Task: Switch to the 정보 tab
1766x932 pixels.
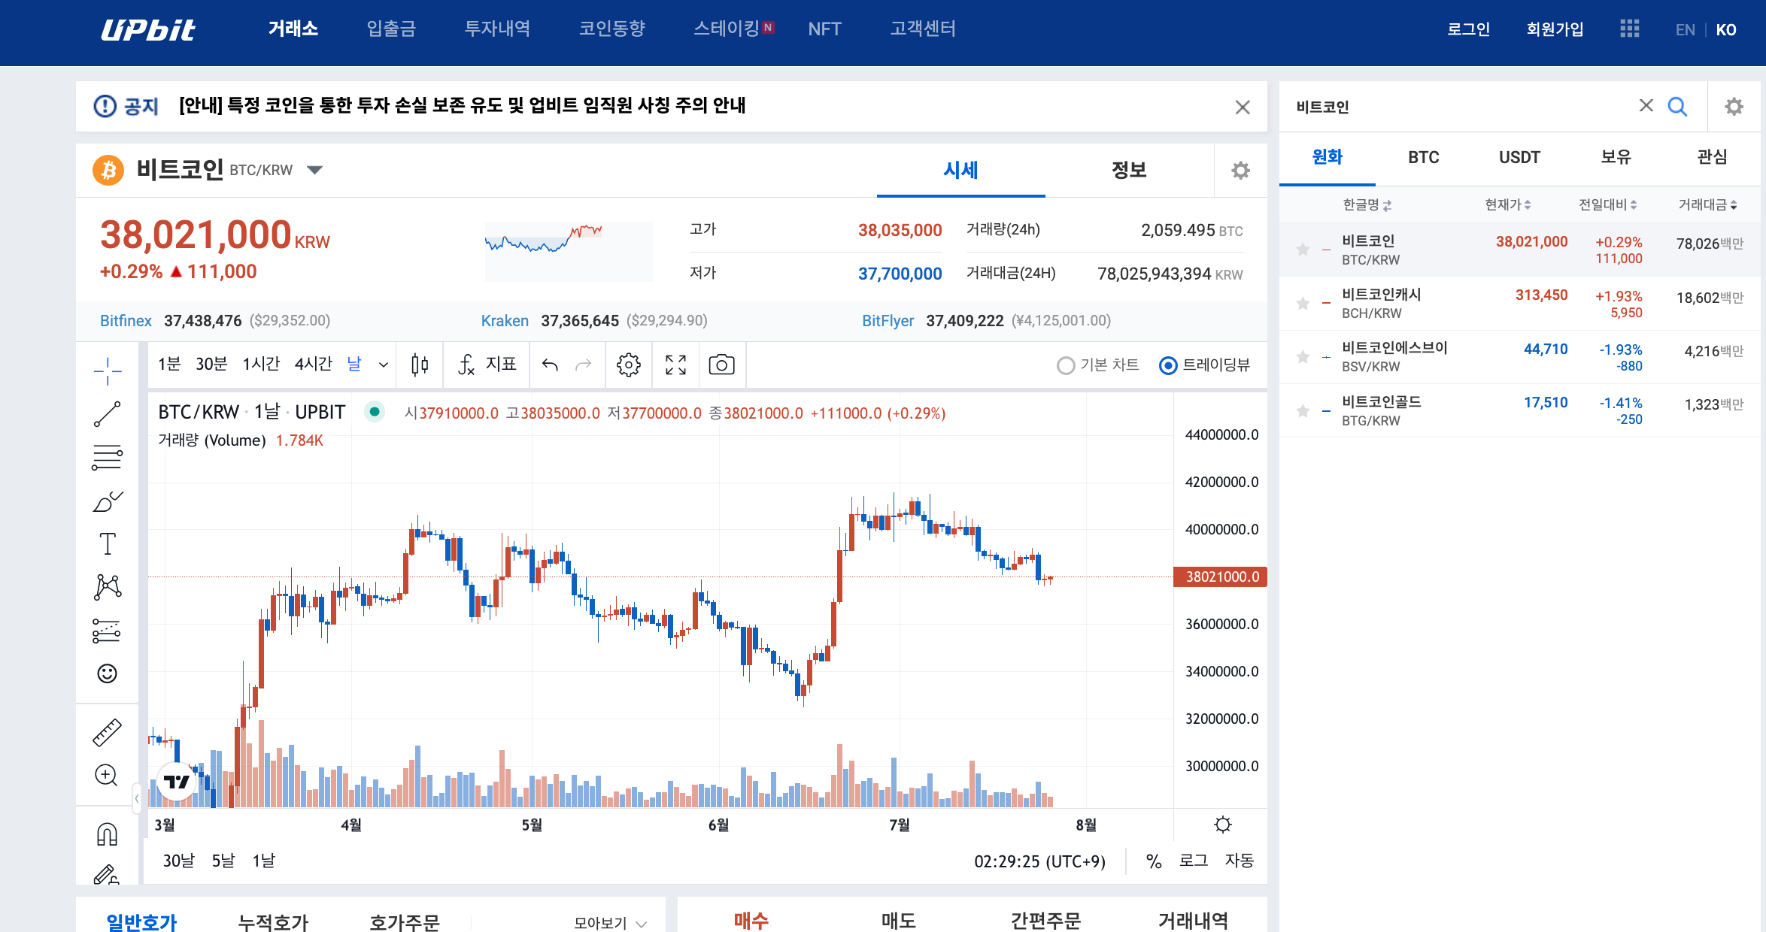Action: coord(1129,170)
